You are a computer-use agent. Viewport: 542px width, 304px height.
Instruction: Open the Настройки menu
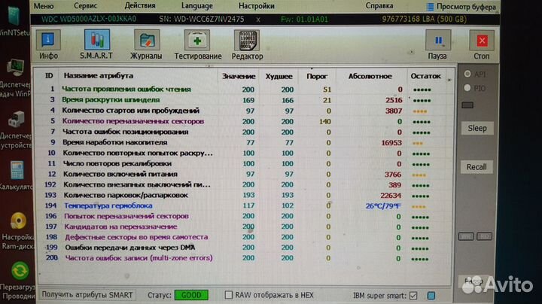point(256,5)
